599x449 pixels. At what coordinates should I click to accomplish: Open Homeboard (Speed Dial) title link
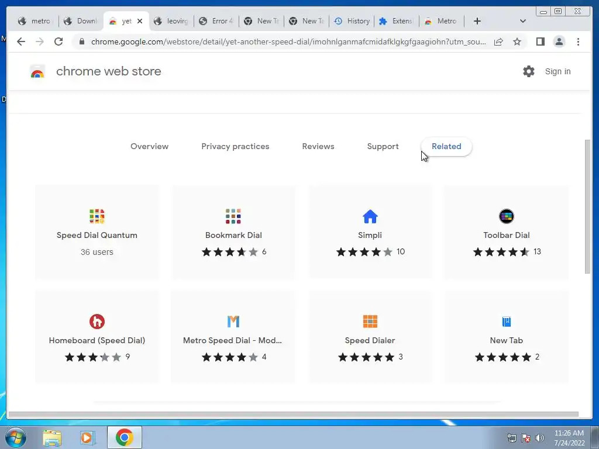click(x=97, y=340)
